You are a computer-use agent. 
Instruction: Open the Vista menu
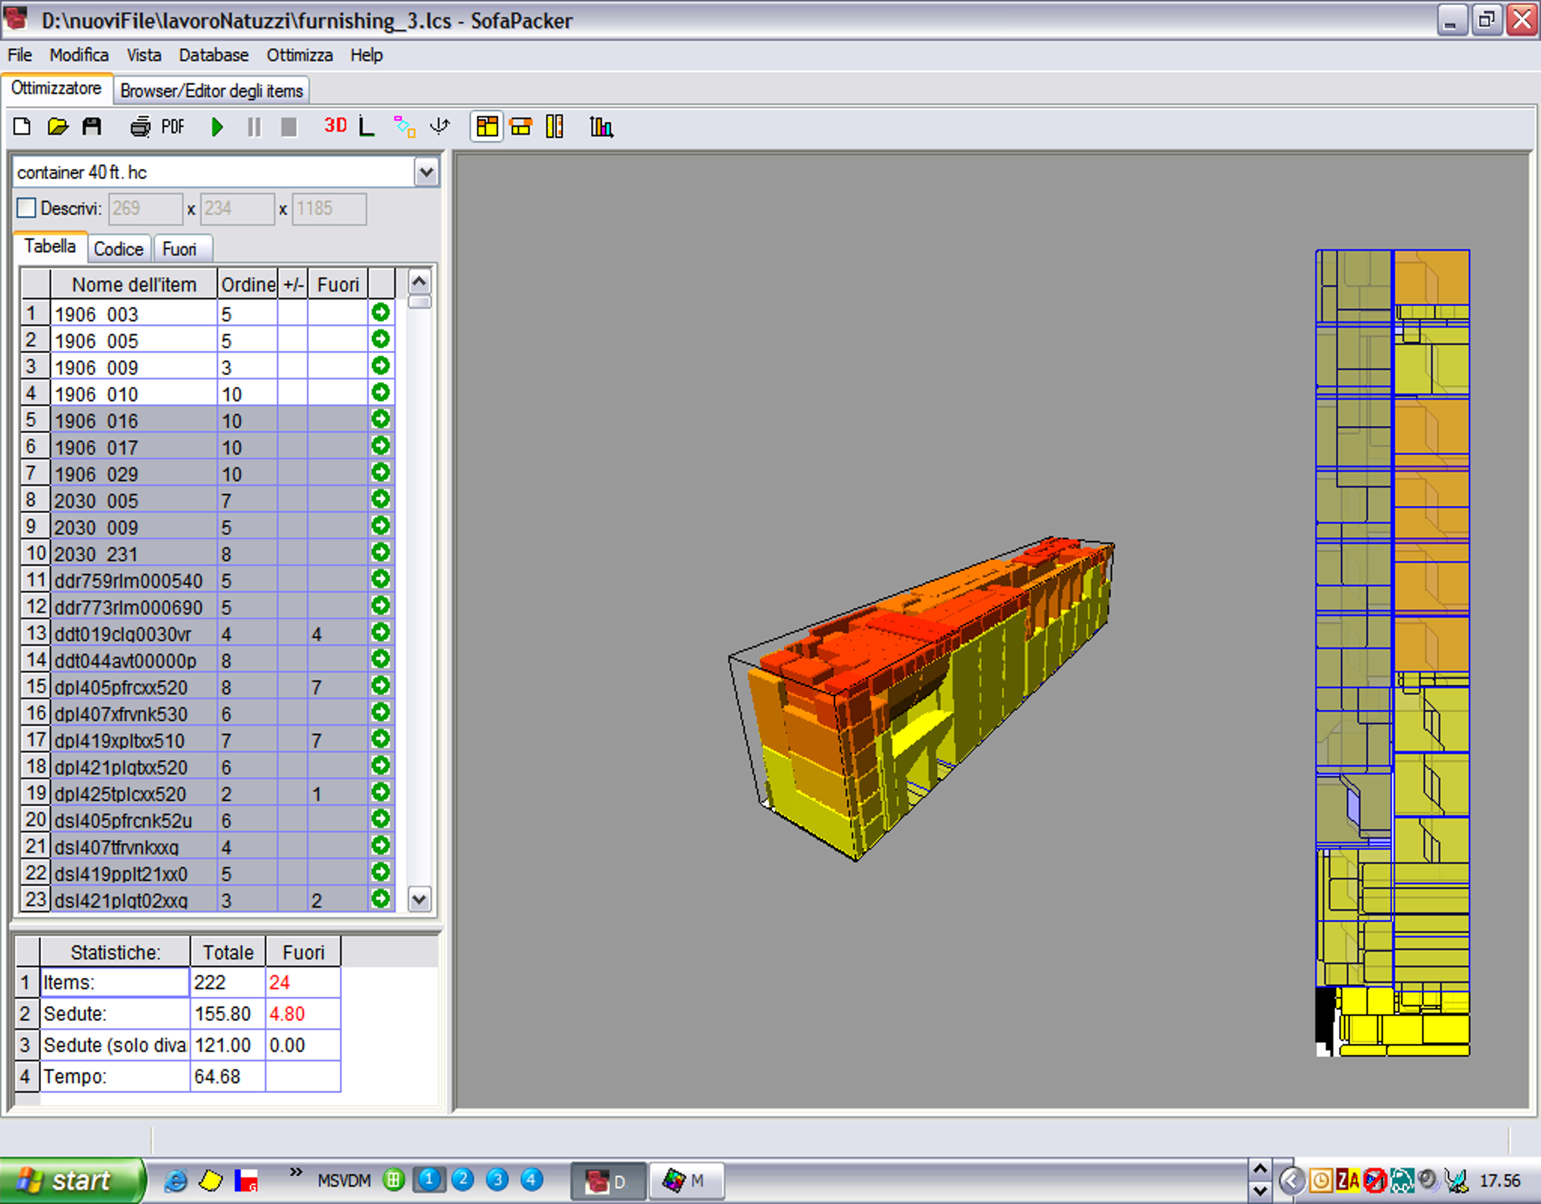[144, 55]
